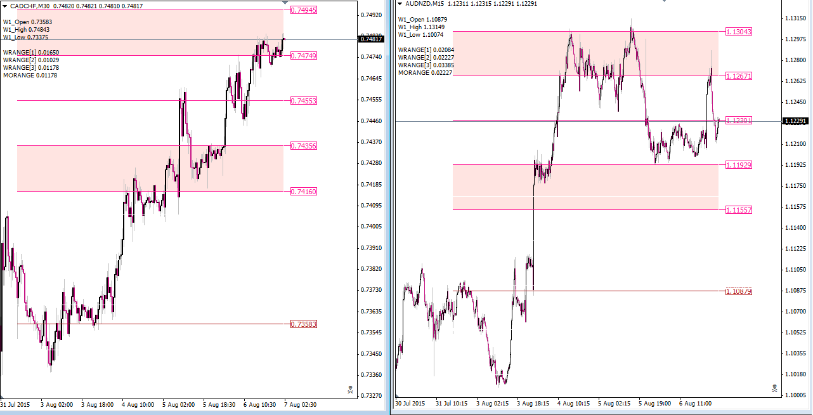Select the 0.74356 level label on CADCHF
813x415 pixels.
point(304,146)
